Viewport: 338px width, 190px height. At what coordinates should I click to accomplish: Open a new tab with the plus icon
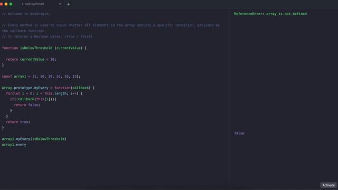coord(69,4)
